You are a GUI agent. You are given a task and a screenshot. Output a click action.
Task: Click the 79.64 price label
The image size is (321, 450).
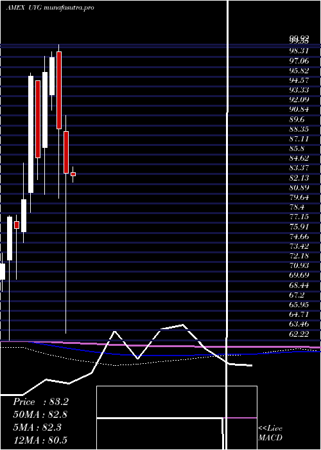299,197
